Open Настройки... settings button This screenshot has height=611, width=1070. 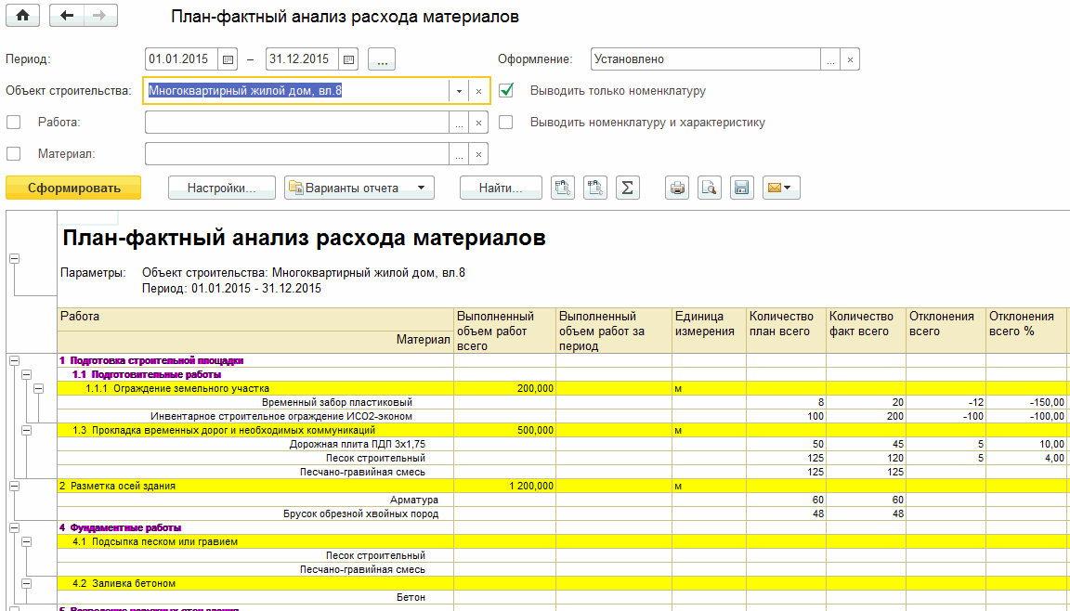point(222,188)
